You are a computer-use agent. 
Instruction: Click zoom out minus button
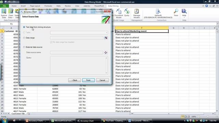tap(198, 117)
